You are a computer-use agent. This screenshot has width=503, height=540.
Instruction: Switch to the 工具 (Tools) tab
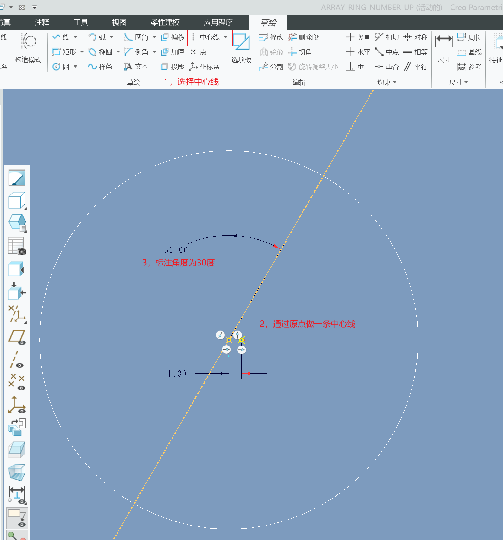tap(81, 22)
